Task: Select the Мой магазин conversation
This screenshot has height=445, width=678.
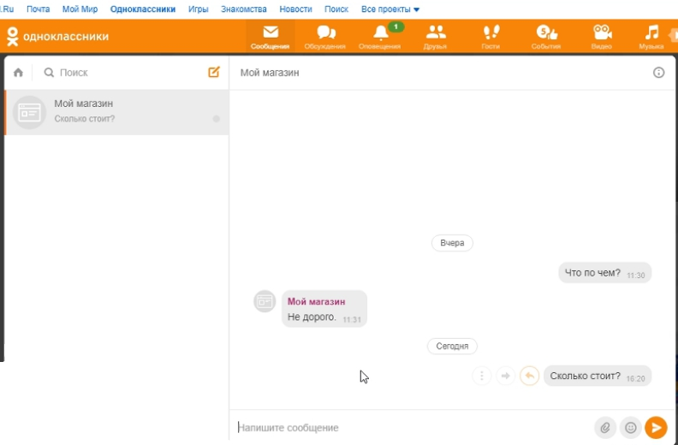Action: 116,112
